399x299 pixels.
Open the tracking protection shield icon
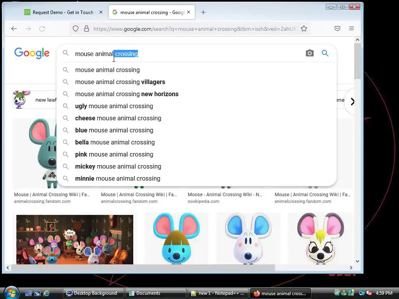(x=76, y=28)
